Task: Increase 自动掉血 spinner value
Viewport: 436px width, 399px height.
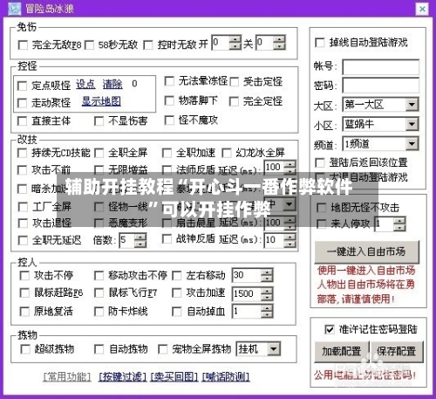Action: point(267,308)
